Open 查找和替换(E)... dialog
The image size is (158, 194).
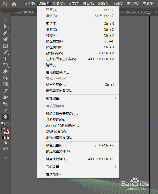tap(78, 73)
